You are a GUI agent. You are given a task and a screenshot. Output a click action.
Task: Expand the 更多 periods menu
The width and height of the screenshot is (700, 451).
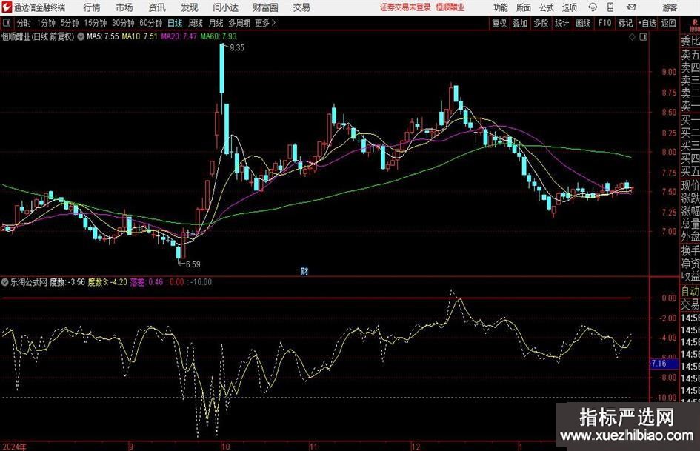(x=265, y=23)
